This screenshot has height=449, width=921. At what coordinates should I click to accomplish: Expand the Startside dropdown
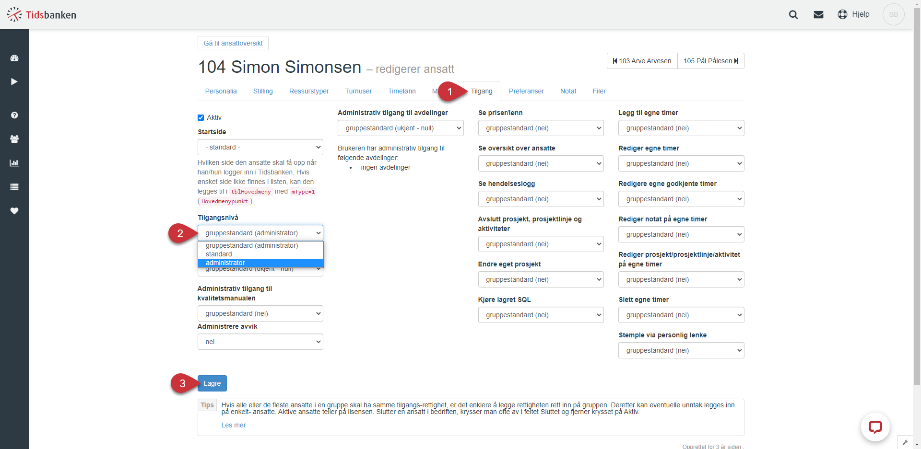click(260, 147)
